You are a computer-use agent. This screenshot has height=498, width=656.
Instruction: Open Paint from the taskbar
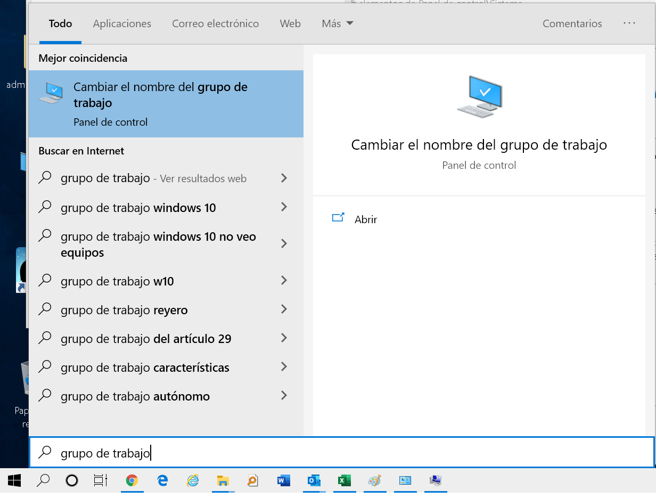375,480
